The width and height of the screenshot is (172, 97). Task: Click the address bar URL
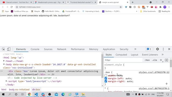(30, 7)
